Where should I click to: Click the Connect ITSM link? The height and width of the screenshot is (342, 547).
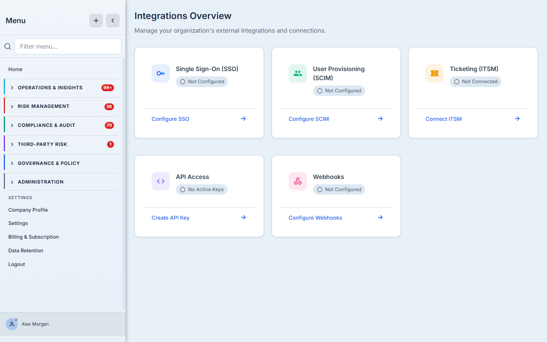click(444, 119)
